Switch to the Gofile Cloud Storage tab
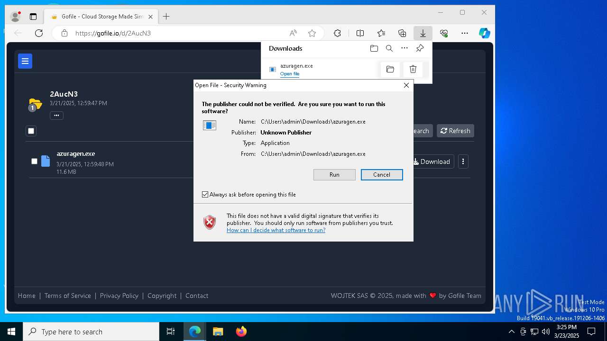Image resolution: width=607 pixels, height=341 pixels. click(x=101, y=17)
